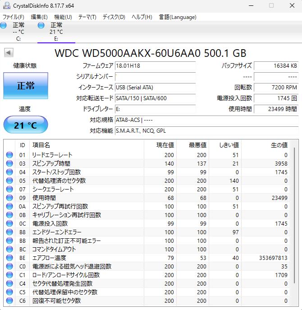Image resolution: width=302 pixels, height=310 pixels.
Task: Click status orb for BC コマンドタイムアウト
Action: click(9, 249)
